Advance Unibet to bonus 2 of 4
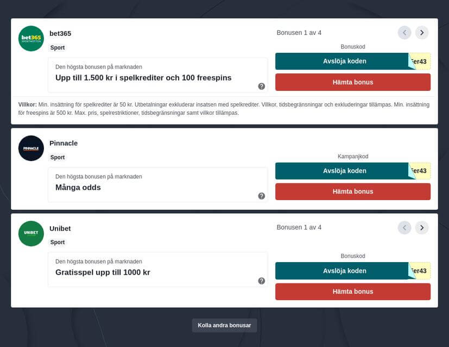The image size is (449, 347). tap(422, 227)
